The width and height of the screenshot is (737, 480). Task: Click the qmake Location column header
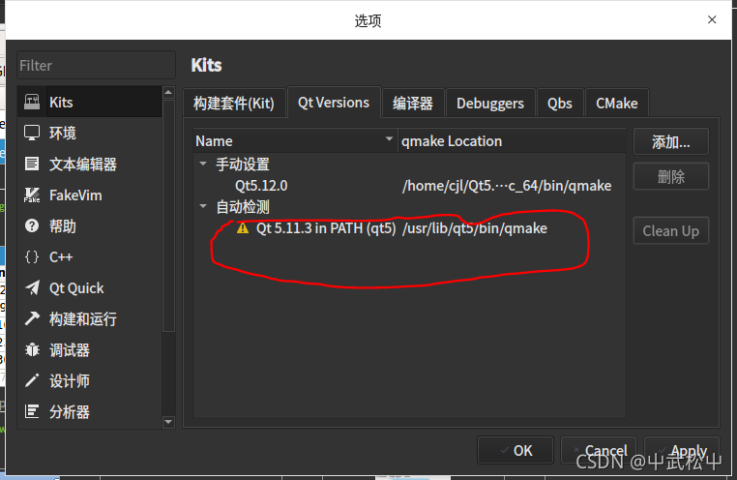tap(512, 141)
